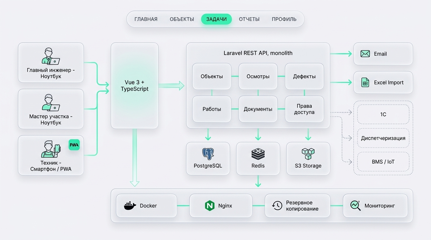
Task: Click the S3 Storage label
Action: coord(308,166)
